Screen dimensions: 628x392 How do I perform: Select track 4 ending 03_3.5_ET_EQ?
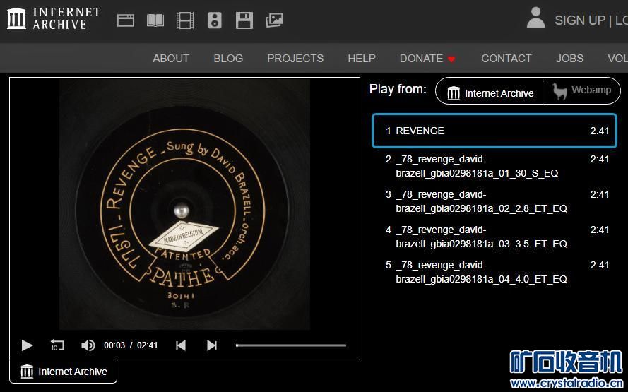(494, 237)
